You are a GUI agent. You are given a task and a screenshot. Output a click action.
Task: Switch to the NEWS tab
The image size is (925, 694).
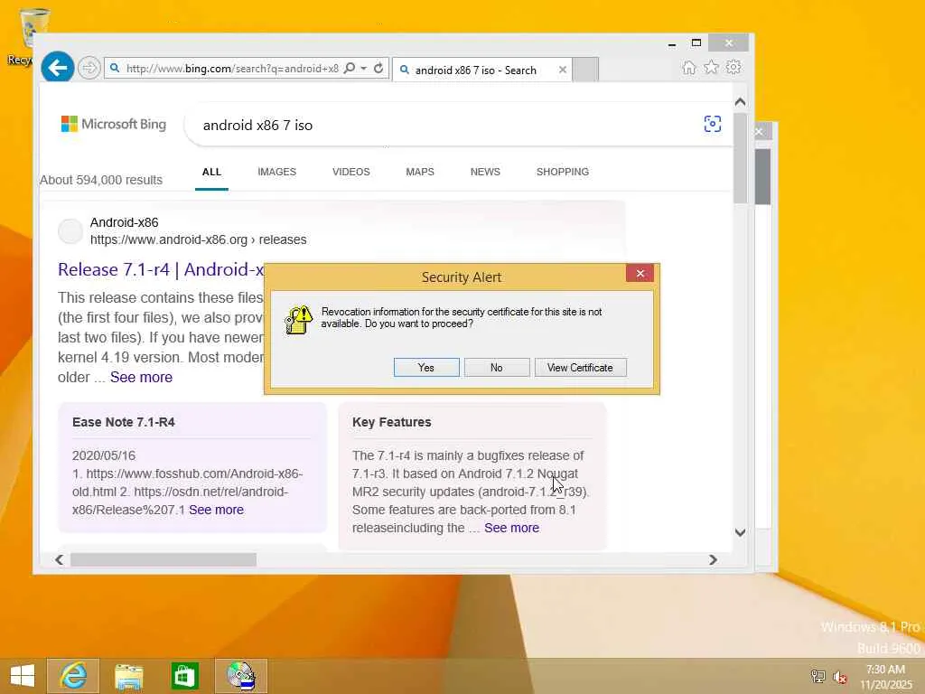coord(485,172)
